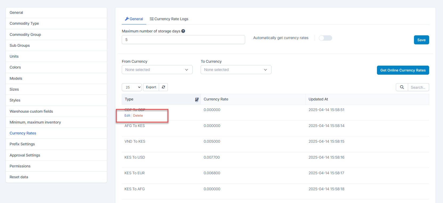Click the Type column sort icon
The image size is (443, 203).
pyautogui.click(x=197, y=99)
